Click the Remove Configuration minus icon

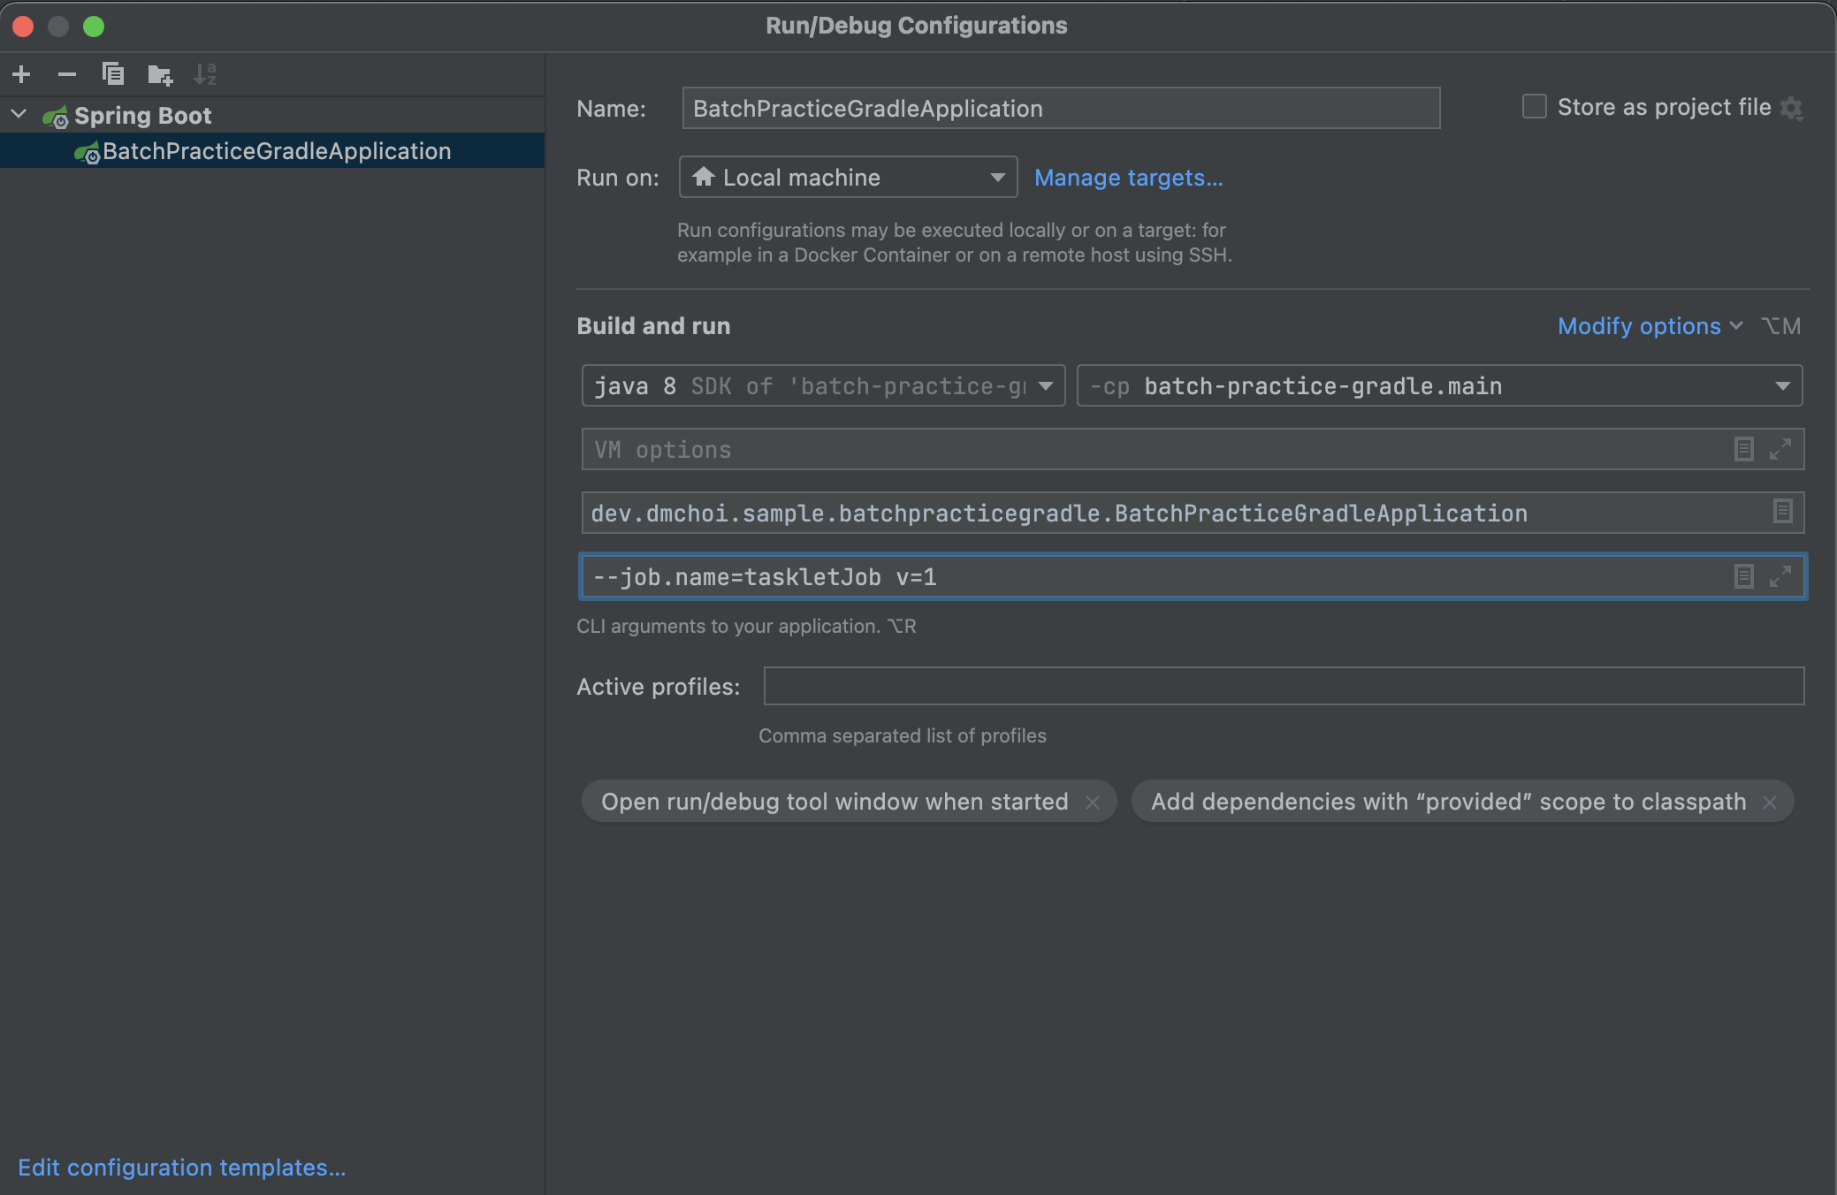67,74
